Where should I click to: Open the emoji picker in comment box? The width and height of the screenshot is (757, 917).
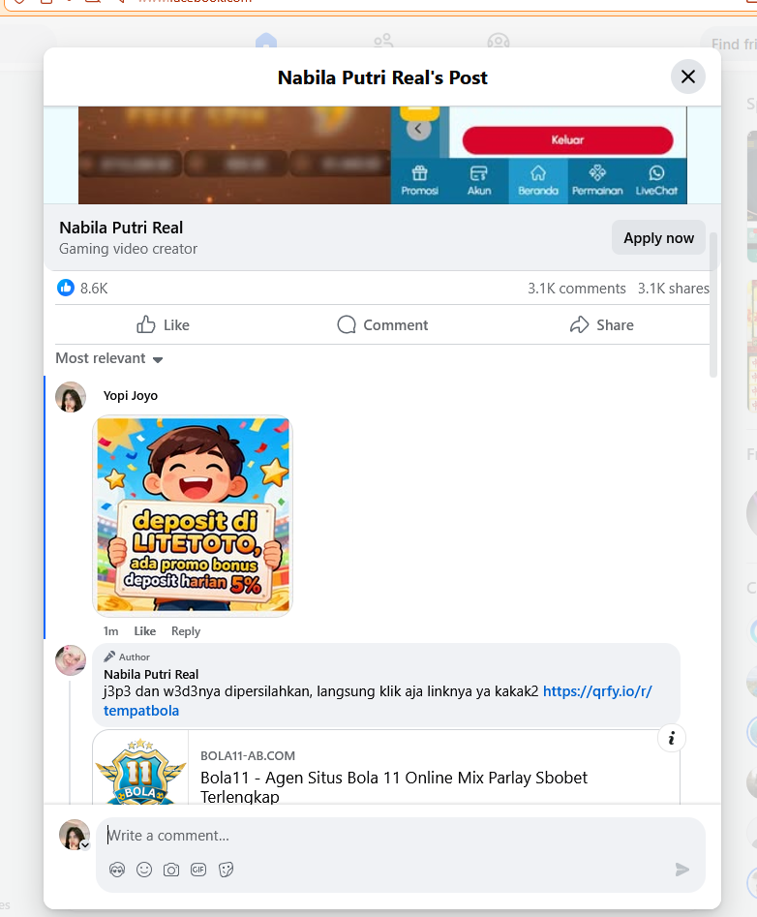144,870
